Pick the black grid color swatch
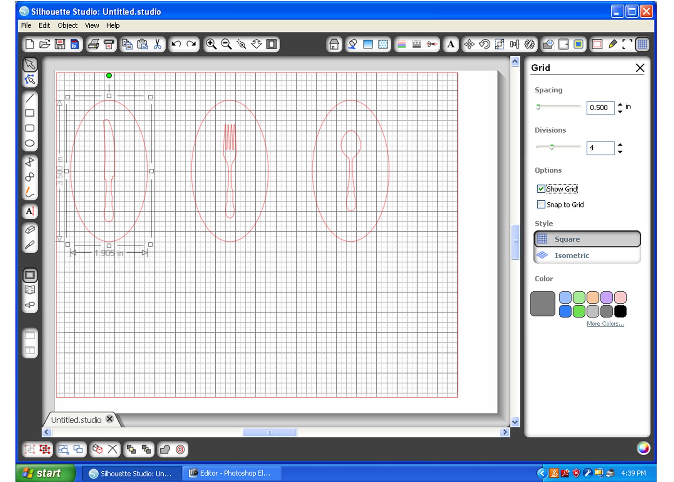 click(621, 311)
